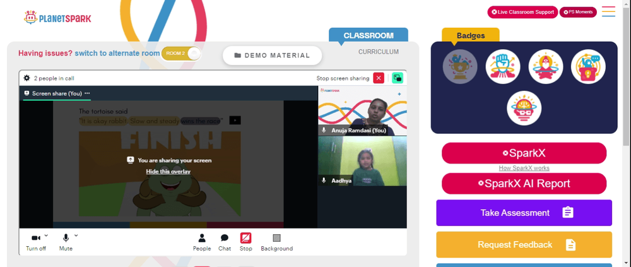Image resolution: width=631 pixels, height=267 pixels.
Task: Select Aadhya's video tile
Action: [x=362, y=161]
